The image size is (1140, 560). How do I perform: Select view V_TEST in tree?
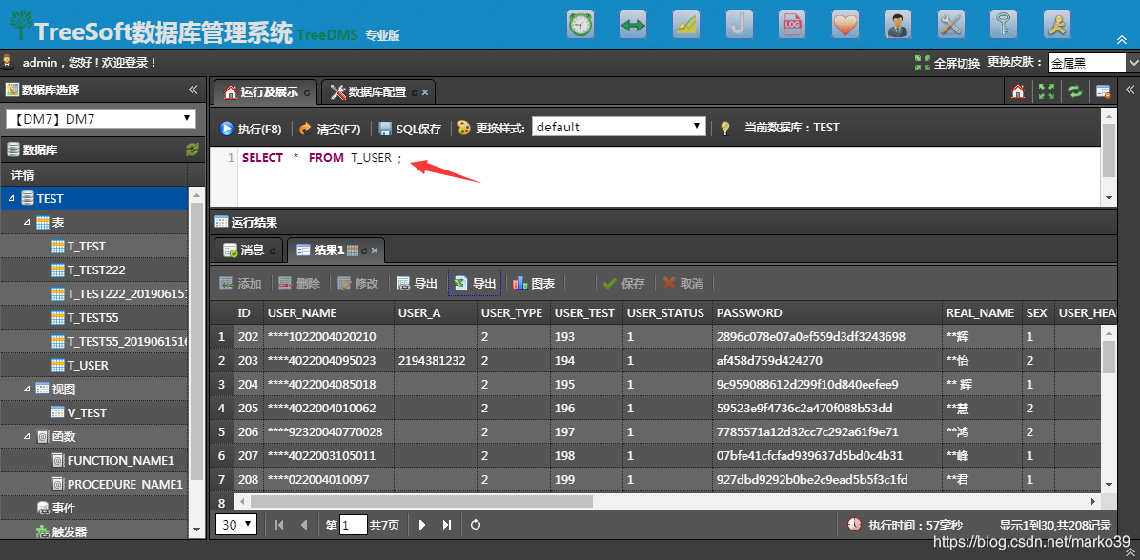pyautogui.click(x=88, y=412)
